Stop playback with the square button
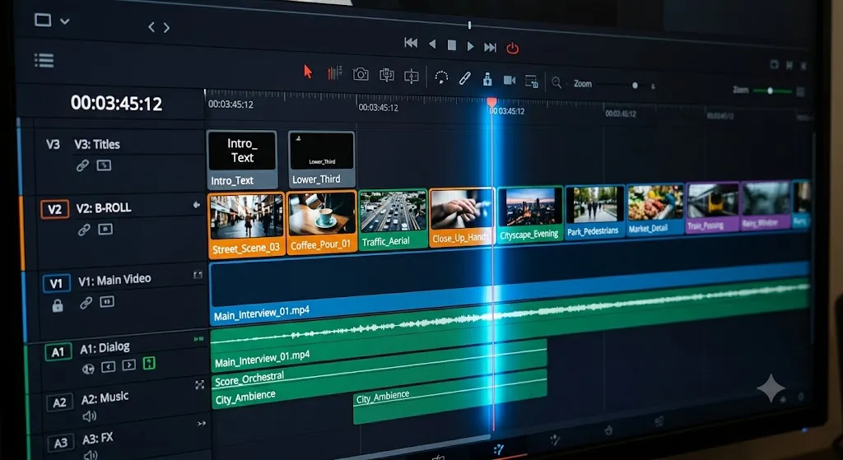This screenshot has width=843, height=460. pos(452,45)
